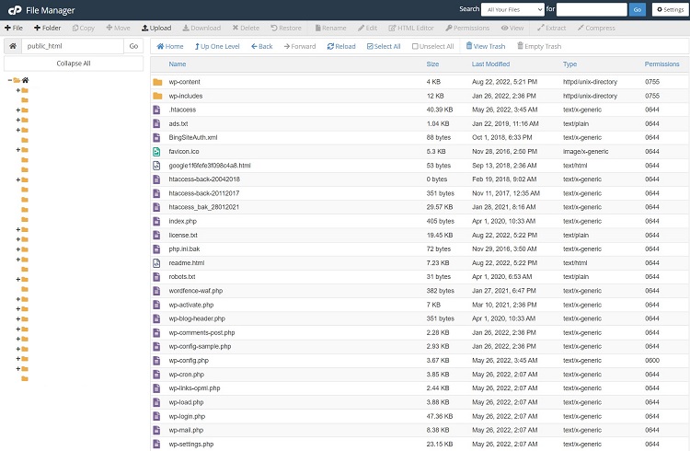Sort by Permissions column header
The width and height of the screenshot is (690, 451).
[x=661, y=64]
